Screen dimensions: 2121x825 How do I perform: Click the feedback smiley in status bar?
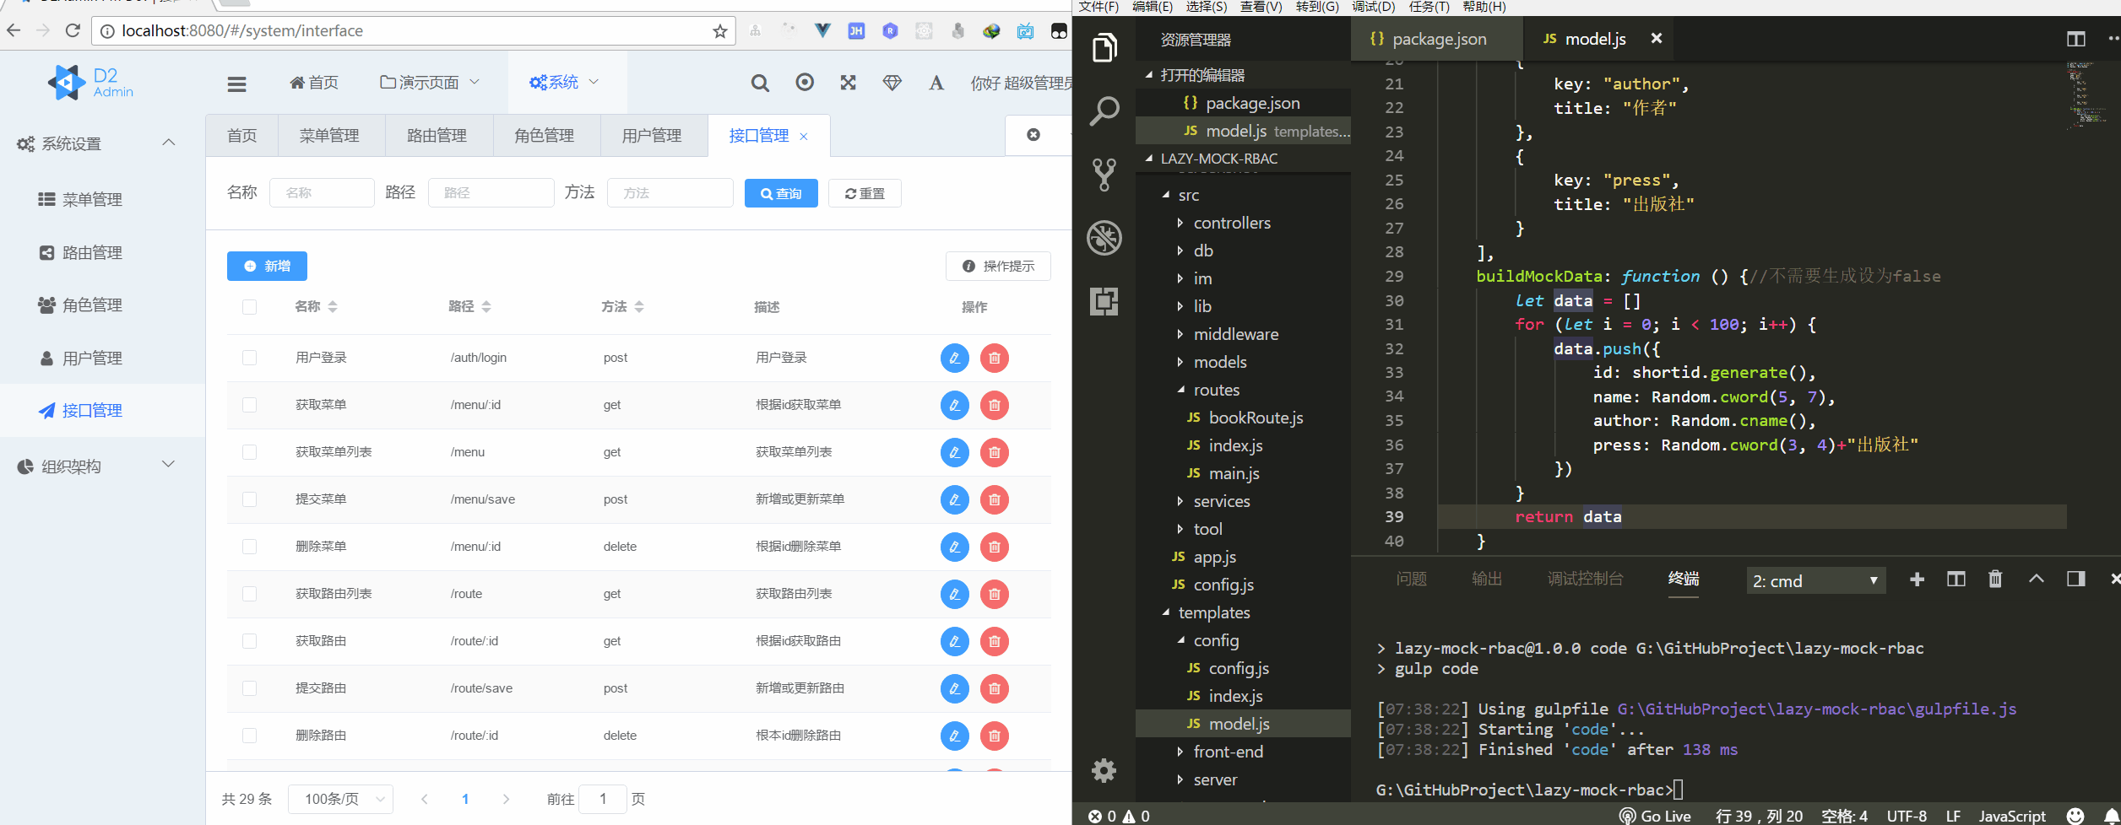coord(2075,816)
